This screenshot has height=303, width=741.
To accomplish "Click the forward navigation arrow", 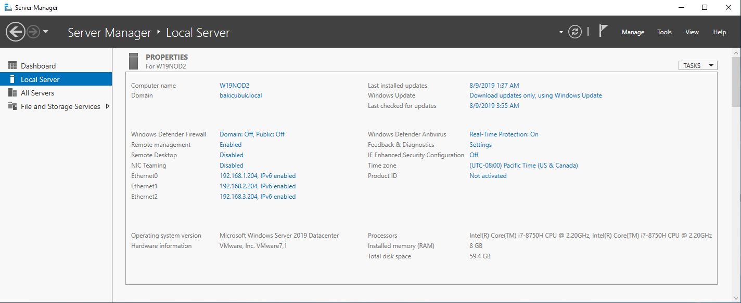I will tap(33, 32).
